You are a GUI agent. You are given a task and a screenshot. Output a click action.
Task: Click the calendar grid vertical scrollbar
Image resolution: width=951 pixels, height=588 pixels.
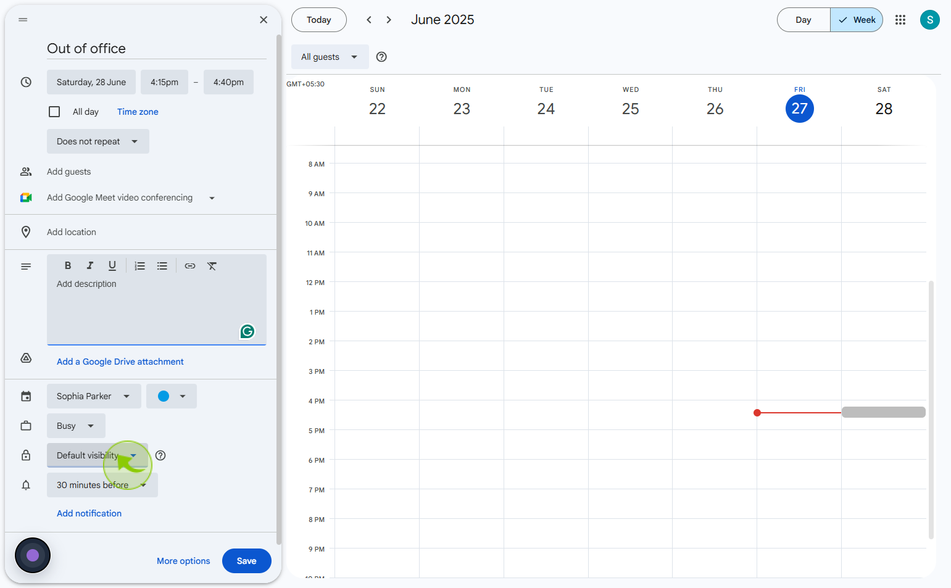(x=931, y=410)
